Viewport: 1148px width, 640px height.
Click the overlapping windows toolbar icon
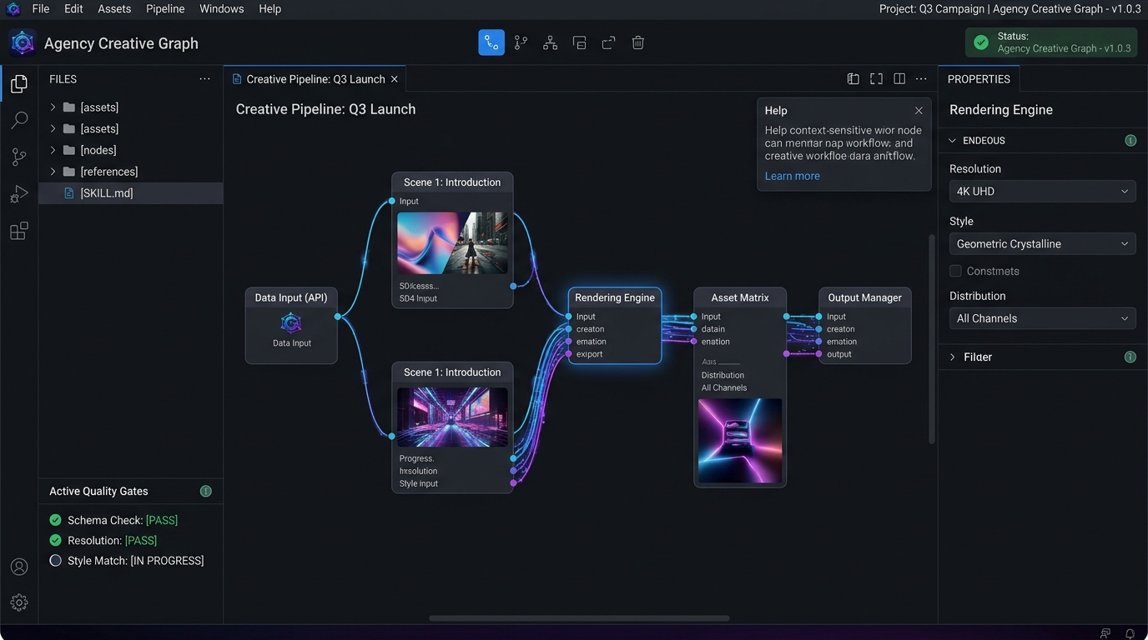[x=579, y=42]
